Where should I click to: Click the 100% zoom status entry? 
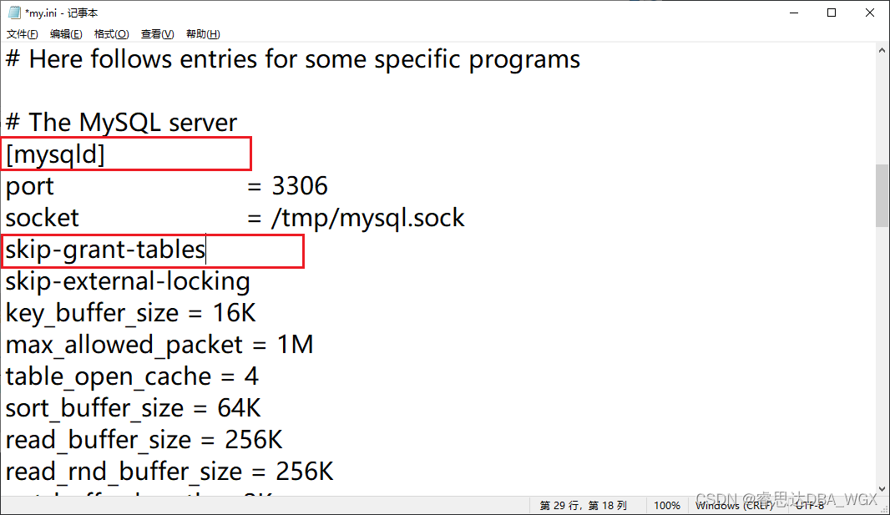[667, 505]
